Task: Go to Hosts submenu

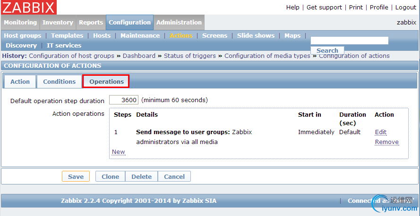Action: (102, 35)
